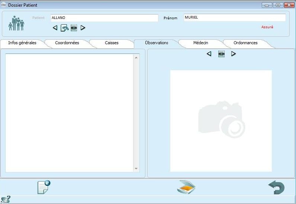Open the Médecin tab
This screenshot has height=204, width=296.
pyautogui.click(x=201, y=43)
